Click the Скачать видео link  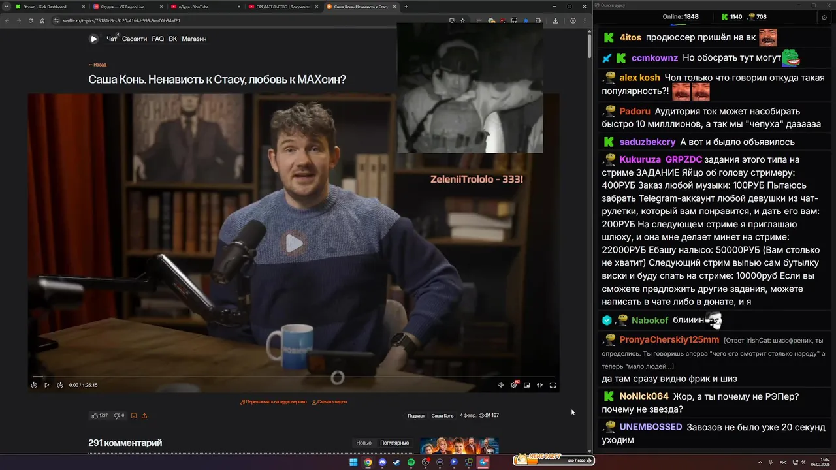point(329,402)
